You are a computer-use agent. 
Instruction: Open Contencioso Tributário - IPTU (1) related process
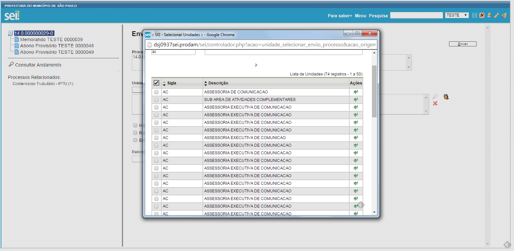tap(43, 84)
